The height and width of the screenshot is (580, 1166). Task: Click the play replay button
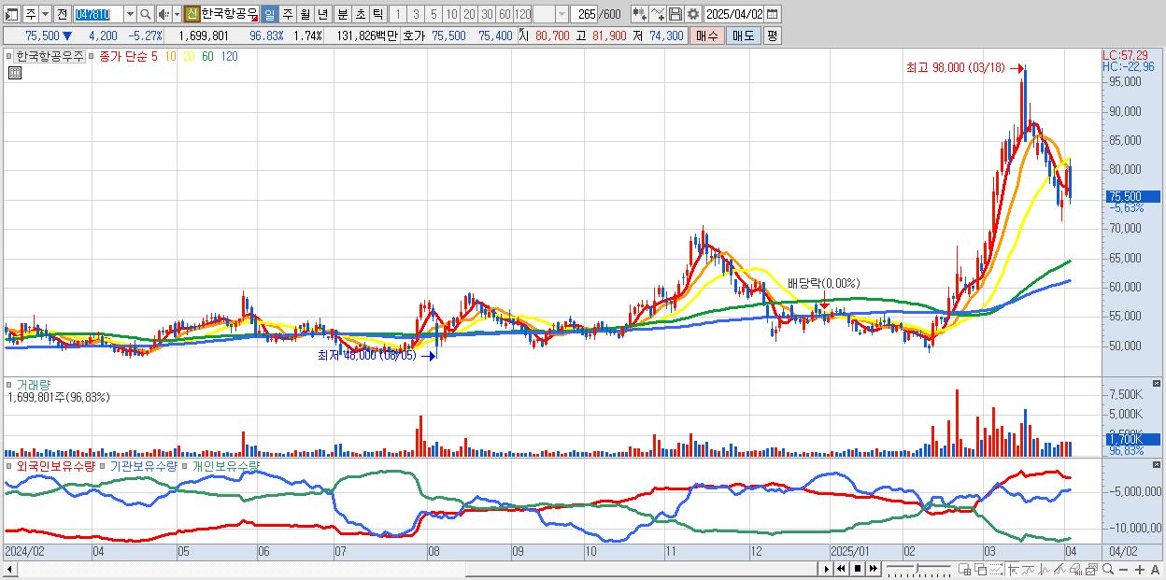[827, 569]
